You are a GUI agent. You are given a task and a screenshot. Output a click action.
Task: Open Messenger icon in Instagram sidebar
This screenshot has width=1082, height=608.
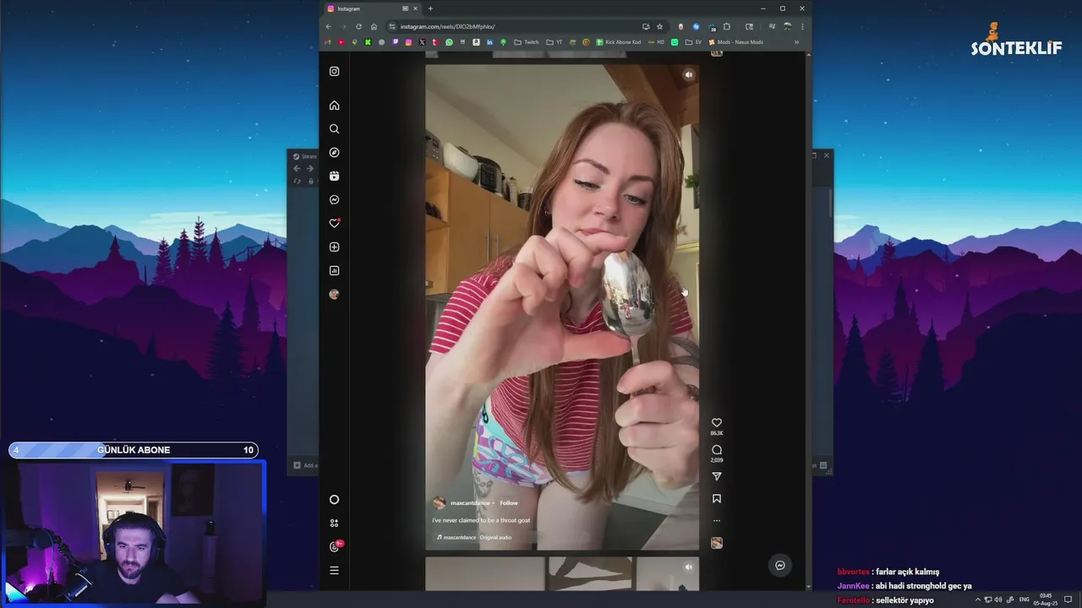(x=334, y=200)
